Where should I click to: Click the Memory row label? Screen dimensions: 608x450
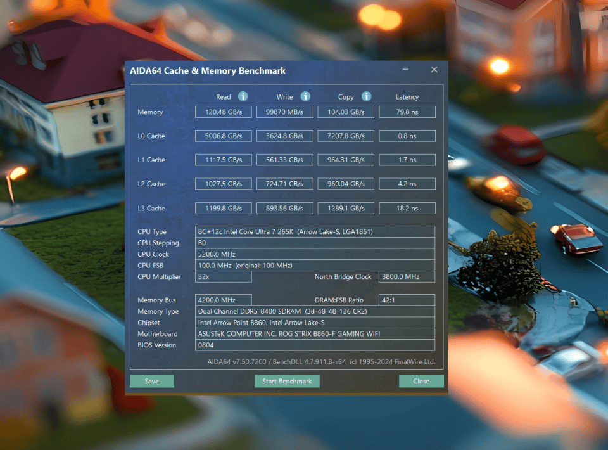coord(150,112)
